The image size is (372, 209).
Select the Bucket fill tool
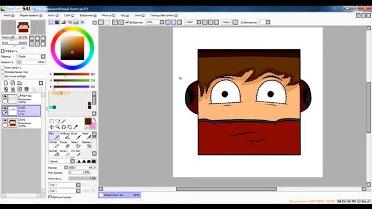tap(54, 153)
